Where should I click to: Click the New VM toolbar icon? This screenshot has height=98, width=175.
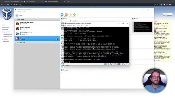(x=62, y=14)
